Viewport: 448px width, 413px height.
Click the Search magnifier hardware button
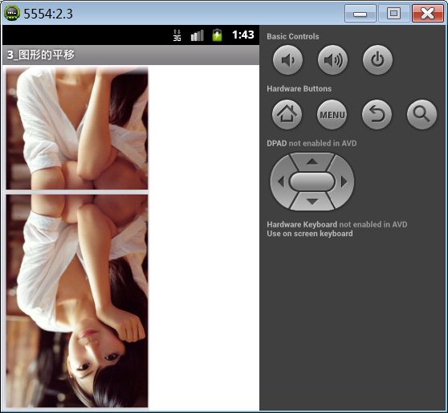coord(422,114)
